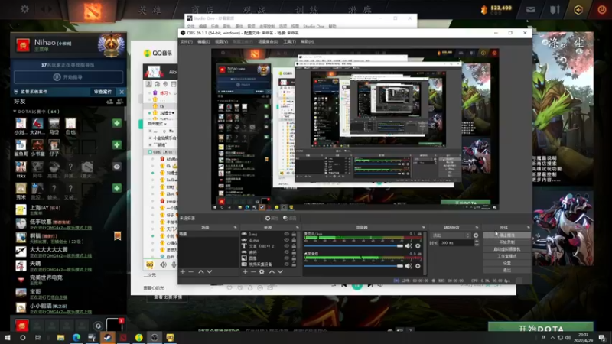Open the OBS 视图(V) menu
Image resolution: width=612 pixels, height=344 pixels.
coord(221,41)
